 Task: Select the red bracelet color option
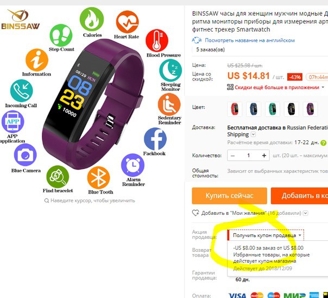[x=235, y=109]
